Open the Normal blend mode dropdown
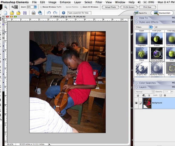 tap(145, 92)
